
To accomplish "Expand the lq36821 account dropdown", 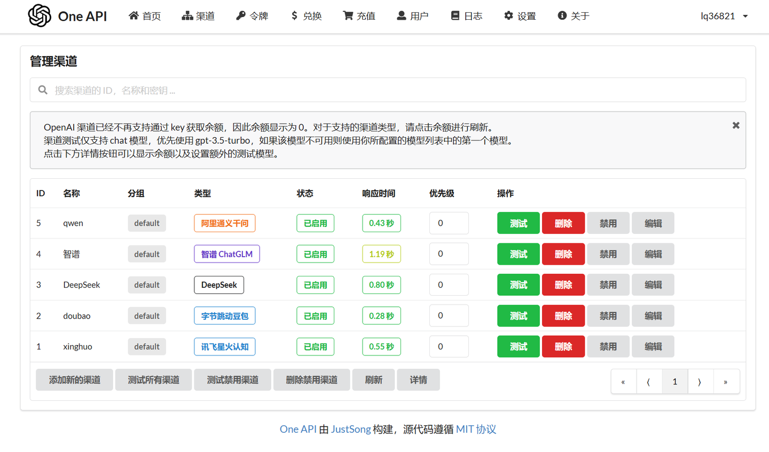I will click(724, 16).
